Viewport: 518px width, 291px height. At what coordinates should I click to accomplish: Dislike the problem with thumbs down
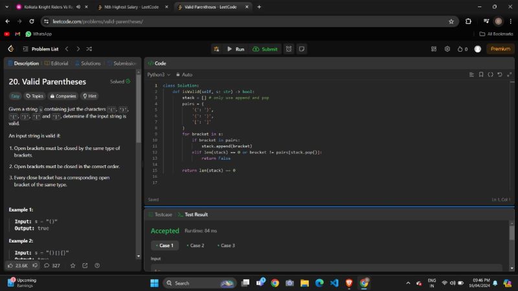[35, 265]
